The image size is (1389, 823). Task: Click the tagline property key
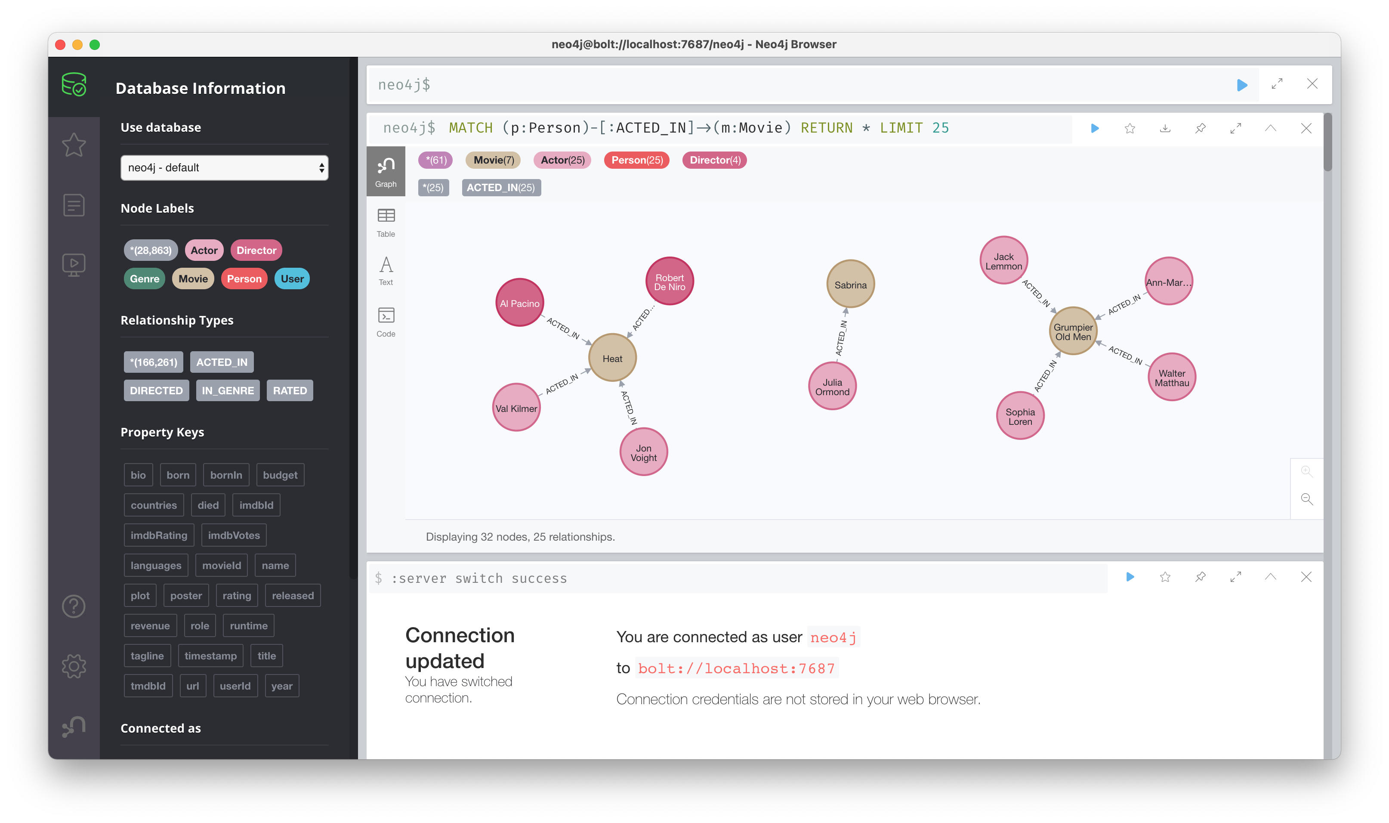pyautogui.click(x=147, y=656)
